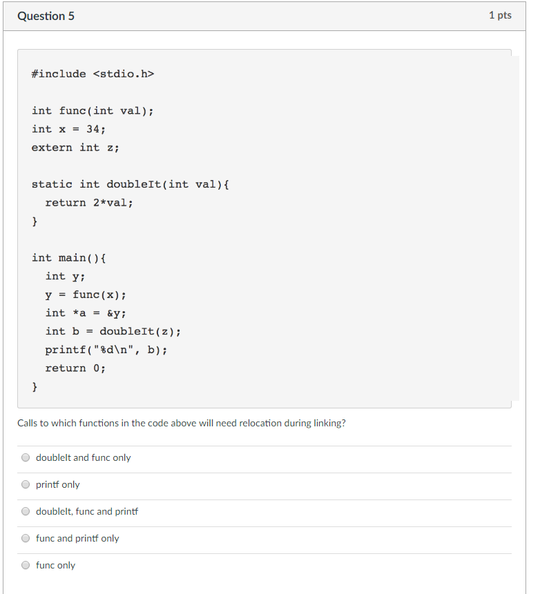Screen dimensions: 540x594
Task: Select radio option 'doublelt and func only'
Action: point(26,457)
